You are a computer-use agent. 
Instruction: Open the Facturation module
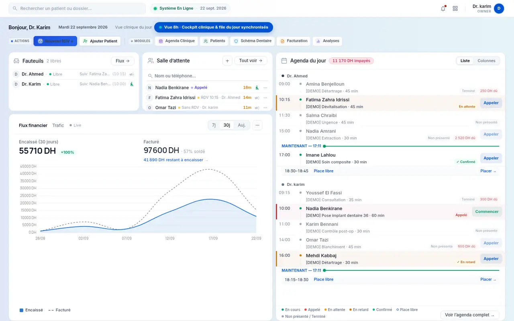[x=294, y=41]
